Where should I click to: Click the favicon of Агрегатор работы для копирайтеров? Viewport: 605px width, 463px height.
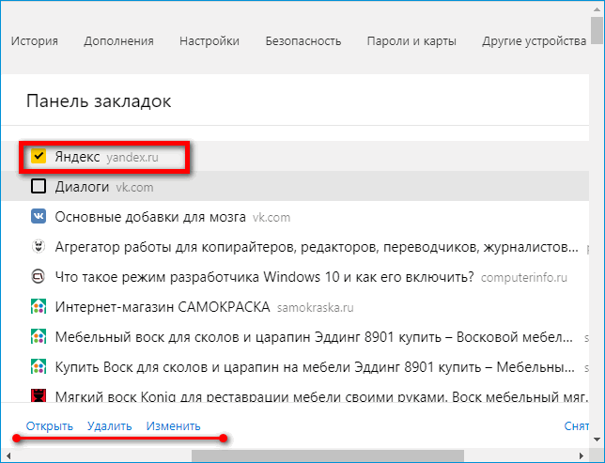(x=39, y=247)
